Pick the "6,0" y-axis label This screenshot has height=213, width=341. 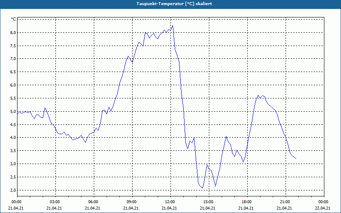point(13,85)
